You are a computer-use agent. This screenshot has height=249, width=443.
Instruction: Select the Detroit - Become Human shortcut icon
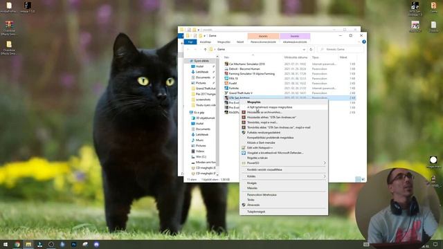226,69
